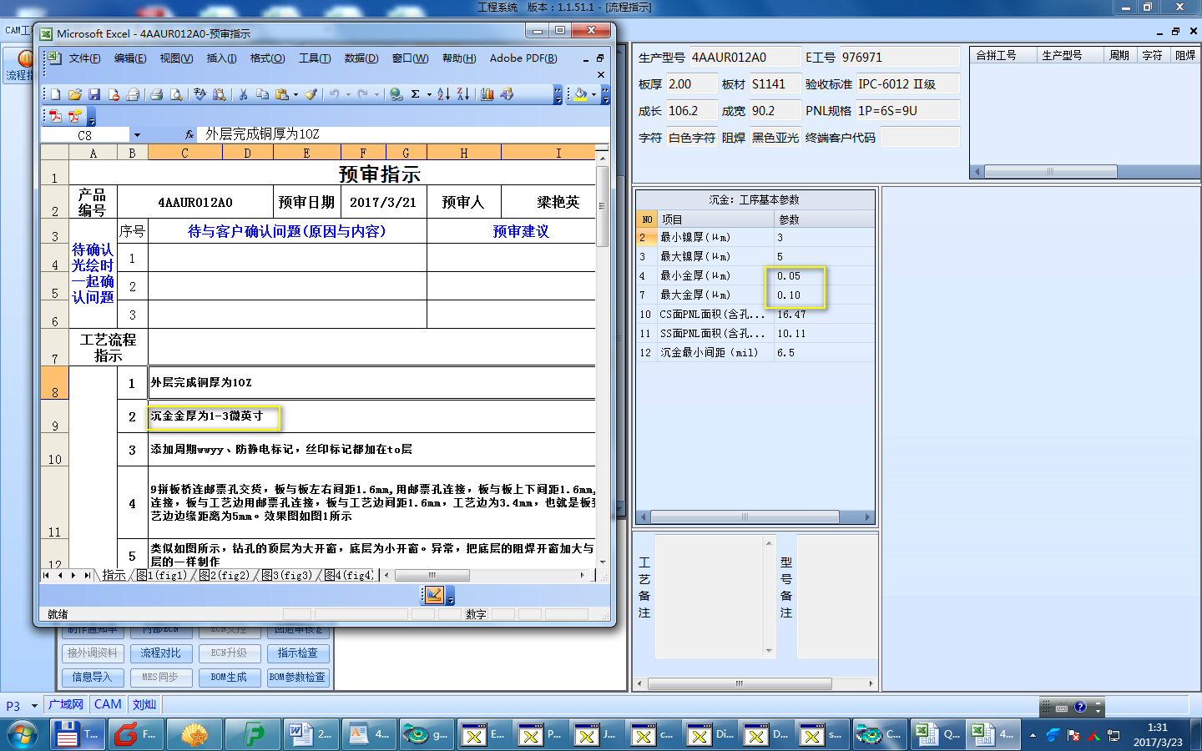Click the AutoSum sigma icon
1202x751 pixels.
[x=416, y=94]
